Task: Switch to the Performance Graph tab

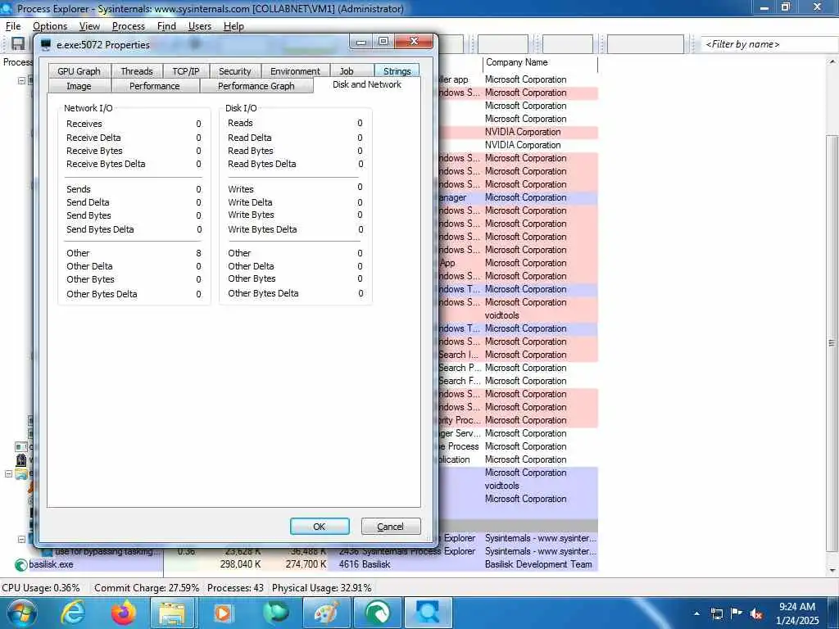Action: tap(256, 86)
